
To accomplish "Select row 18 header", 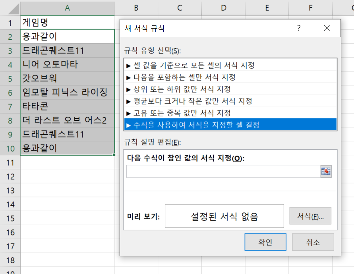I will pos(10,260).
